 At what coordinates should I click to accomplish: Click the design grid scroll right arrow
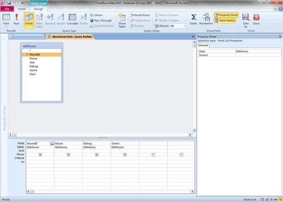(193, 192)
